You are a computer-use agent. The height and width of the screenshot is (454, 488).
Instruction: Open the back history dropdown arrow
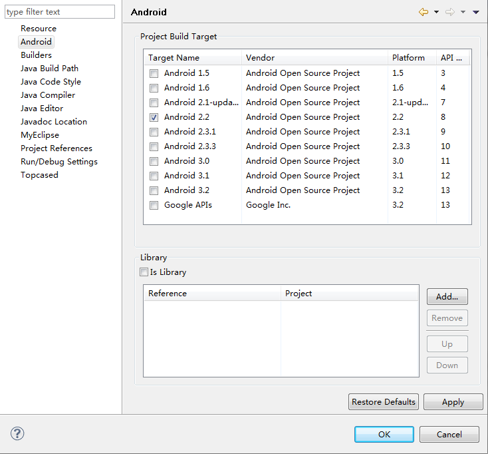pos(436,12)
